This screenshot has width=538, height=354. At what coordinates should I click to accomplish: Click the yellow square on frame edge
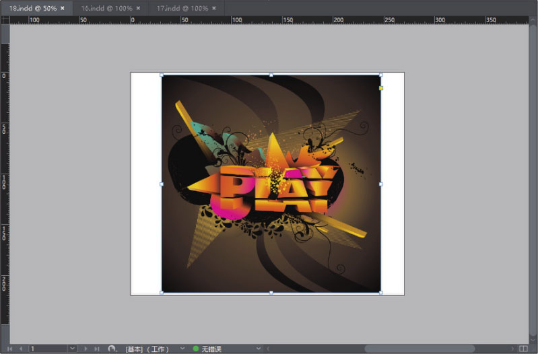381,88
